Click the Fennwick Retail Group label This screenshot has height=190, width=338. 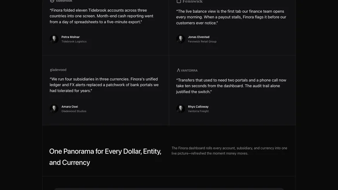(202, 42)
